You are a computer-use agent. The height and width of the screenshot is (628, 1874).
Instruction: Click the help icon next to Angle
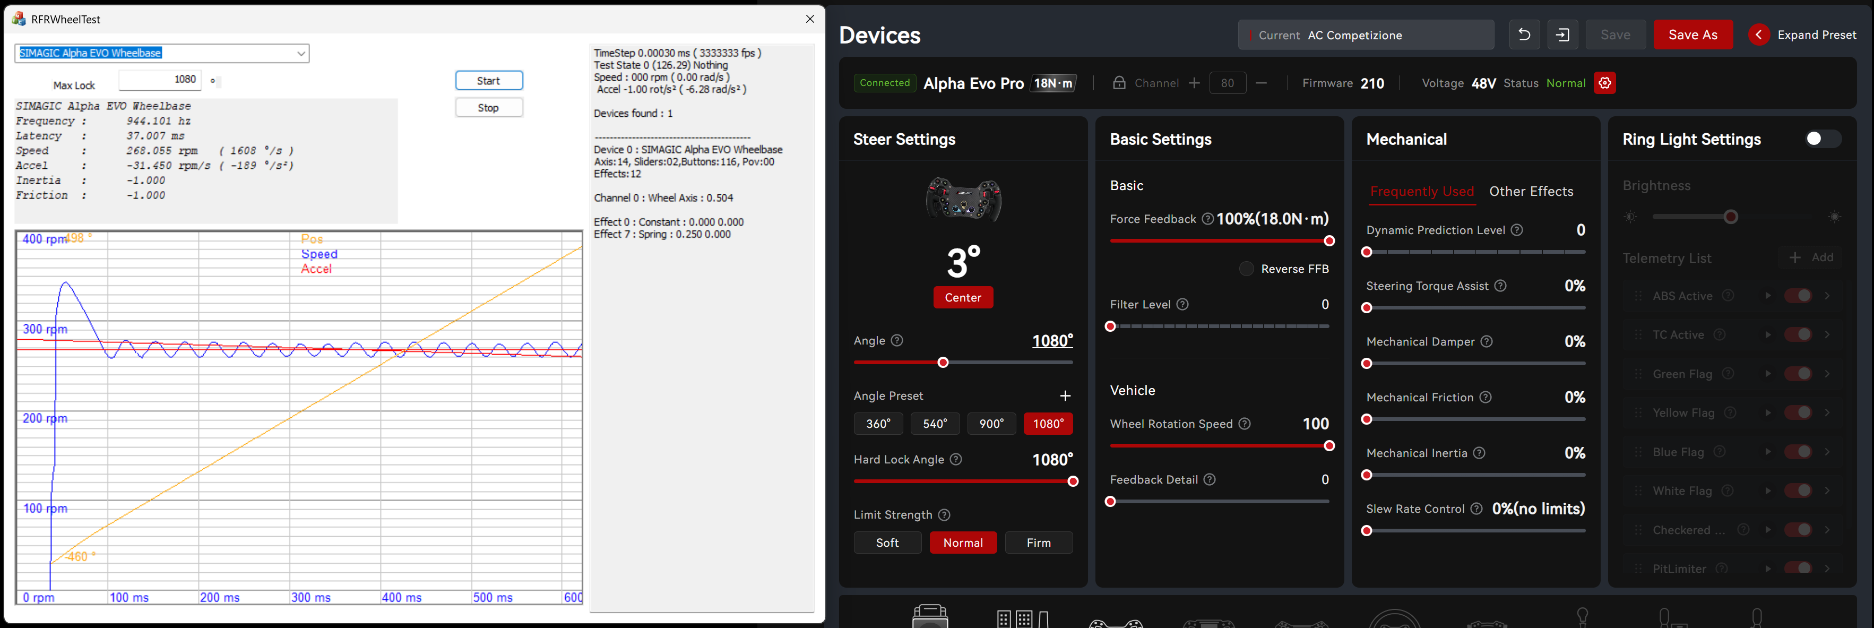tap(897, 341)
